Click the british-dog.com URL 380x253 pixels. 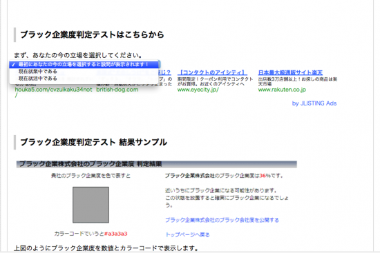[x=117, y=90]
